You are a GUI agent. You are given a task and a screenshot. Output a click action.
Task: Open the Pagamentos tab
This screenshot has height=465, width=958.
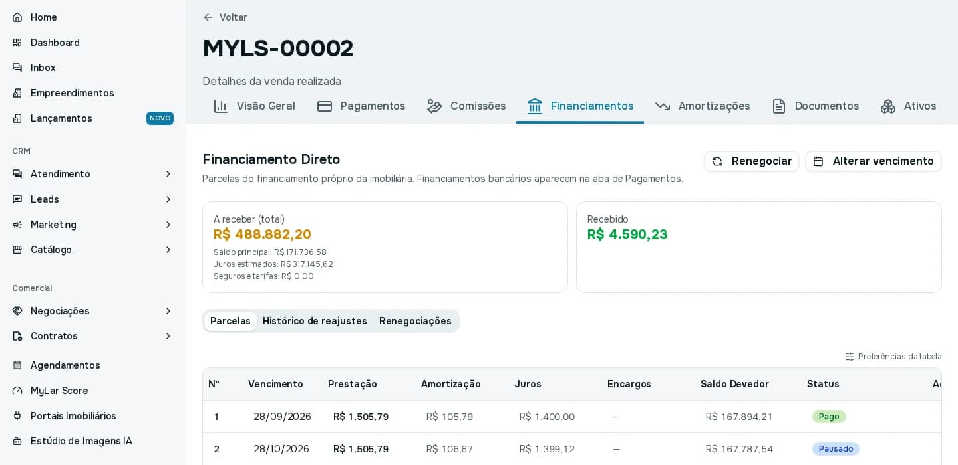[x=361, y=106]
